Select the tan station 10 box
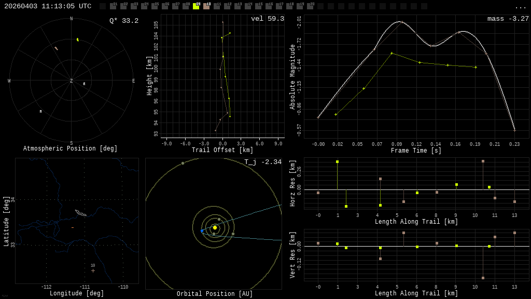 [206, 6]
